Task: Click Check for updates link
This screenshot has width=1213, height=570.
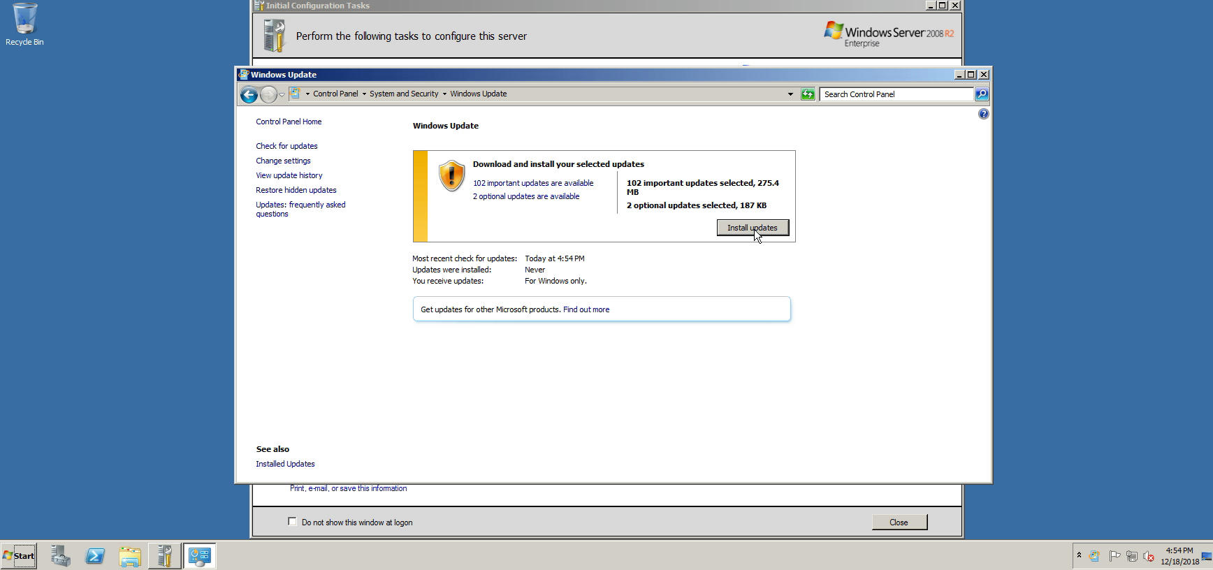Action: tap(286, 146)
